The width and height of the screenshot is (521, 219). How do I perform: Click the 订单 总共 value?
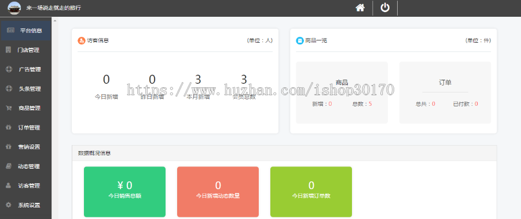pos(434,104)
